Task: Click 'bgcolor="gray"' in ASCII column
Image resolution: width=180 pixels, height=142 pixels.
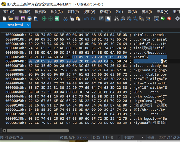Action: [x=150, y=101]
